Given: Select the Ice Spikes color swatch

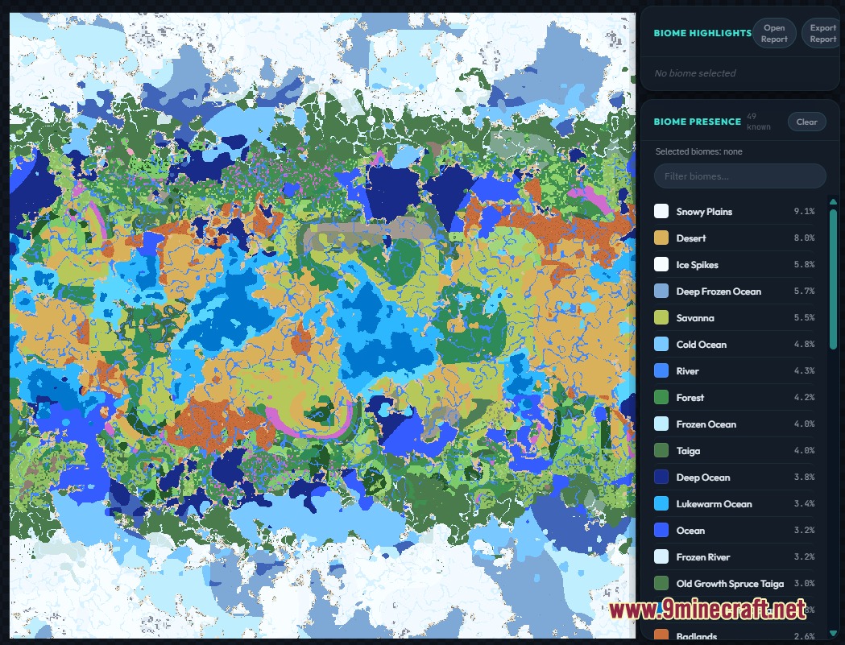Looking at the screenshot, I should click(x=661, y=265).
